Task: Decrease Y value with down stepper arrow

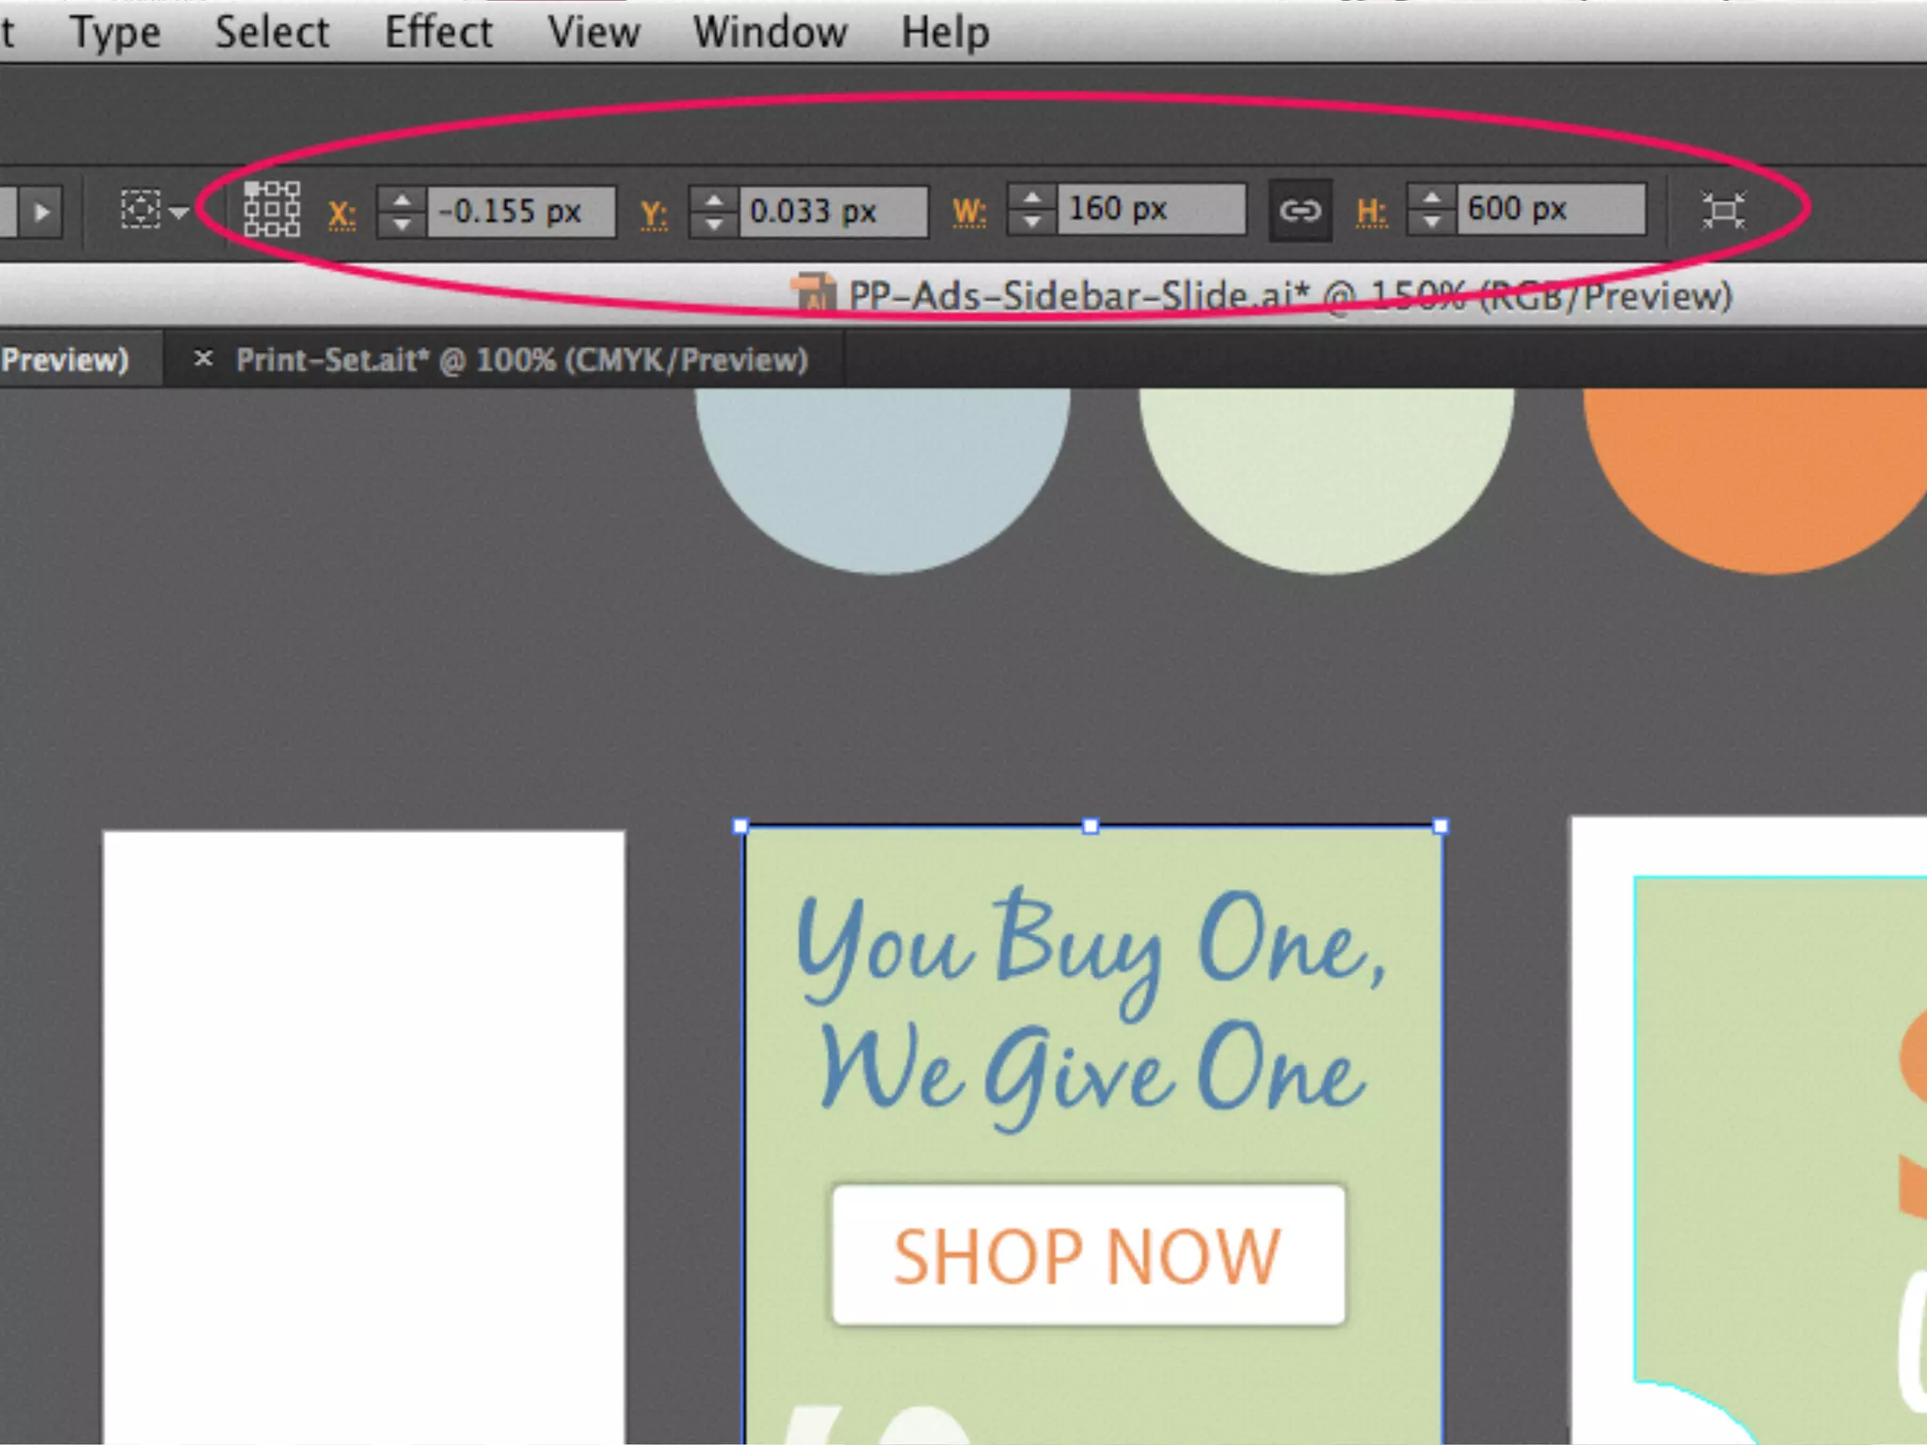Action: tap(714, 224)
